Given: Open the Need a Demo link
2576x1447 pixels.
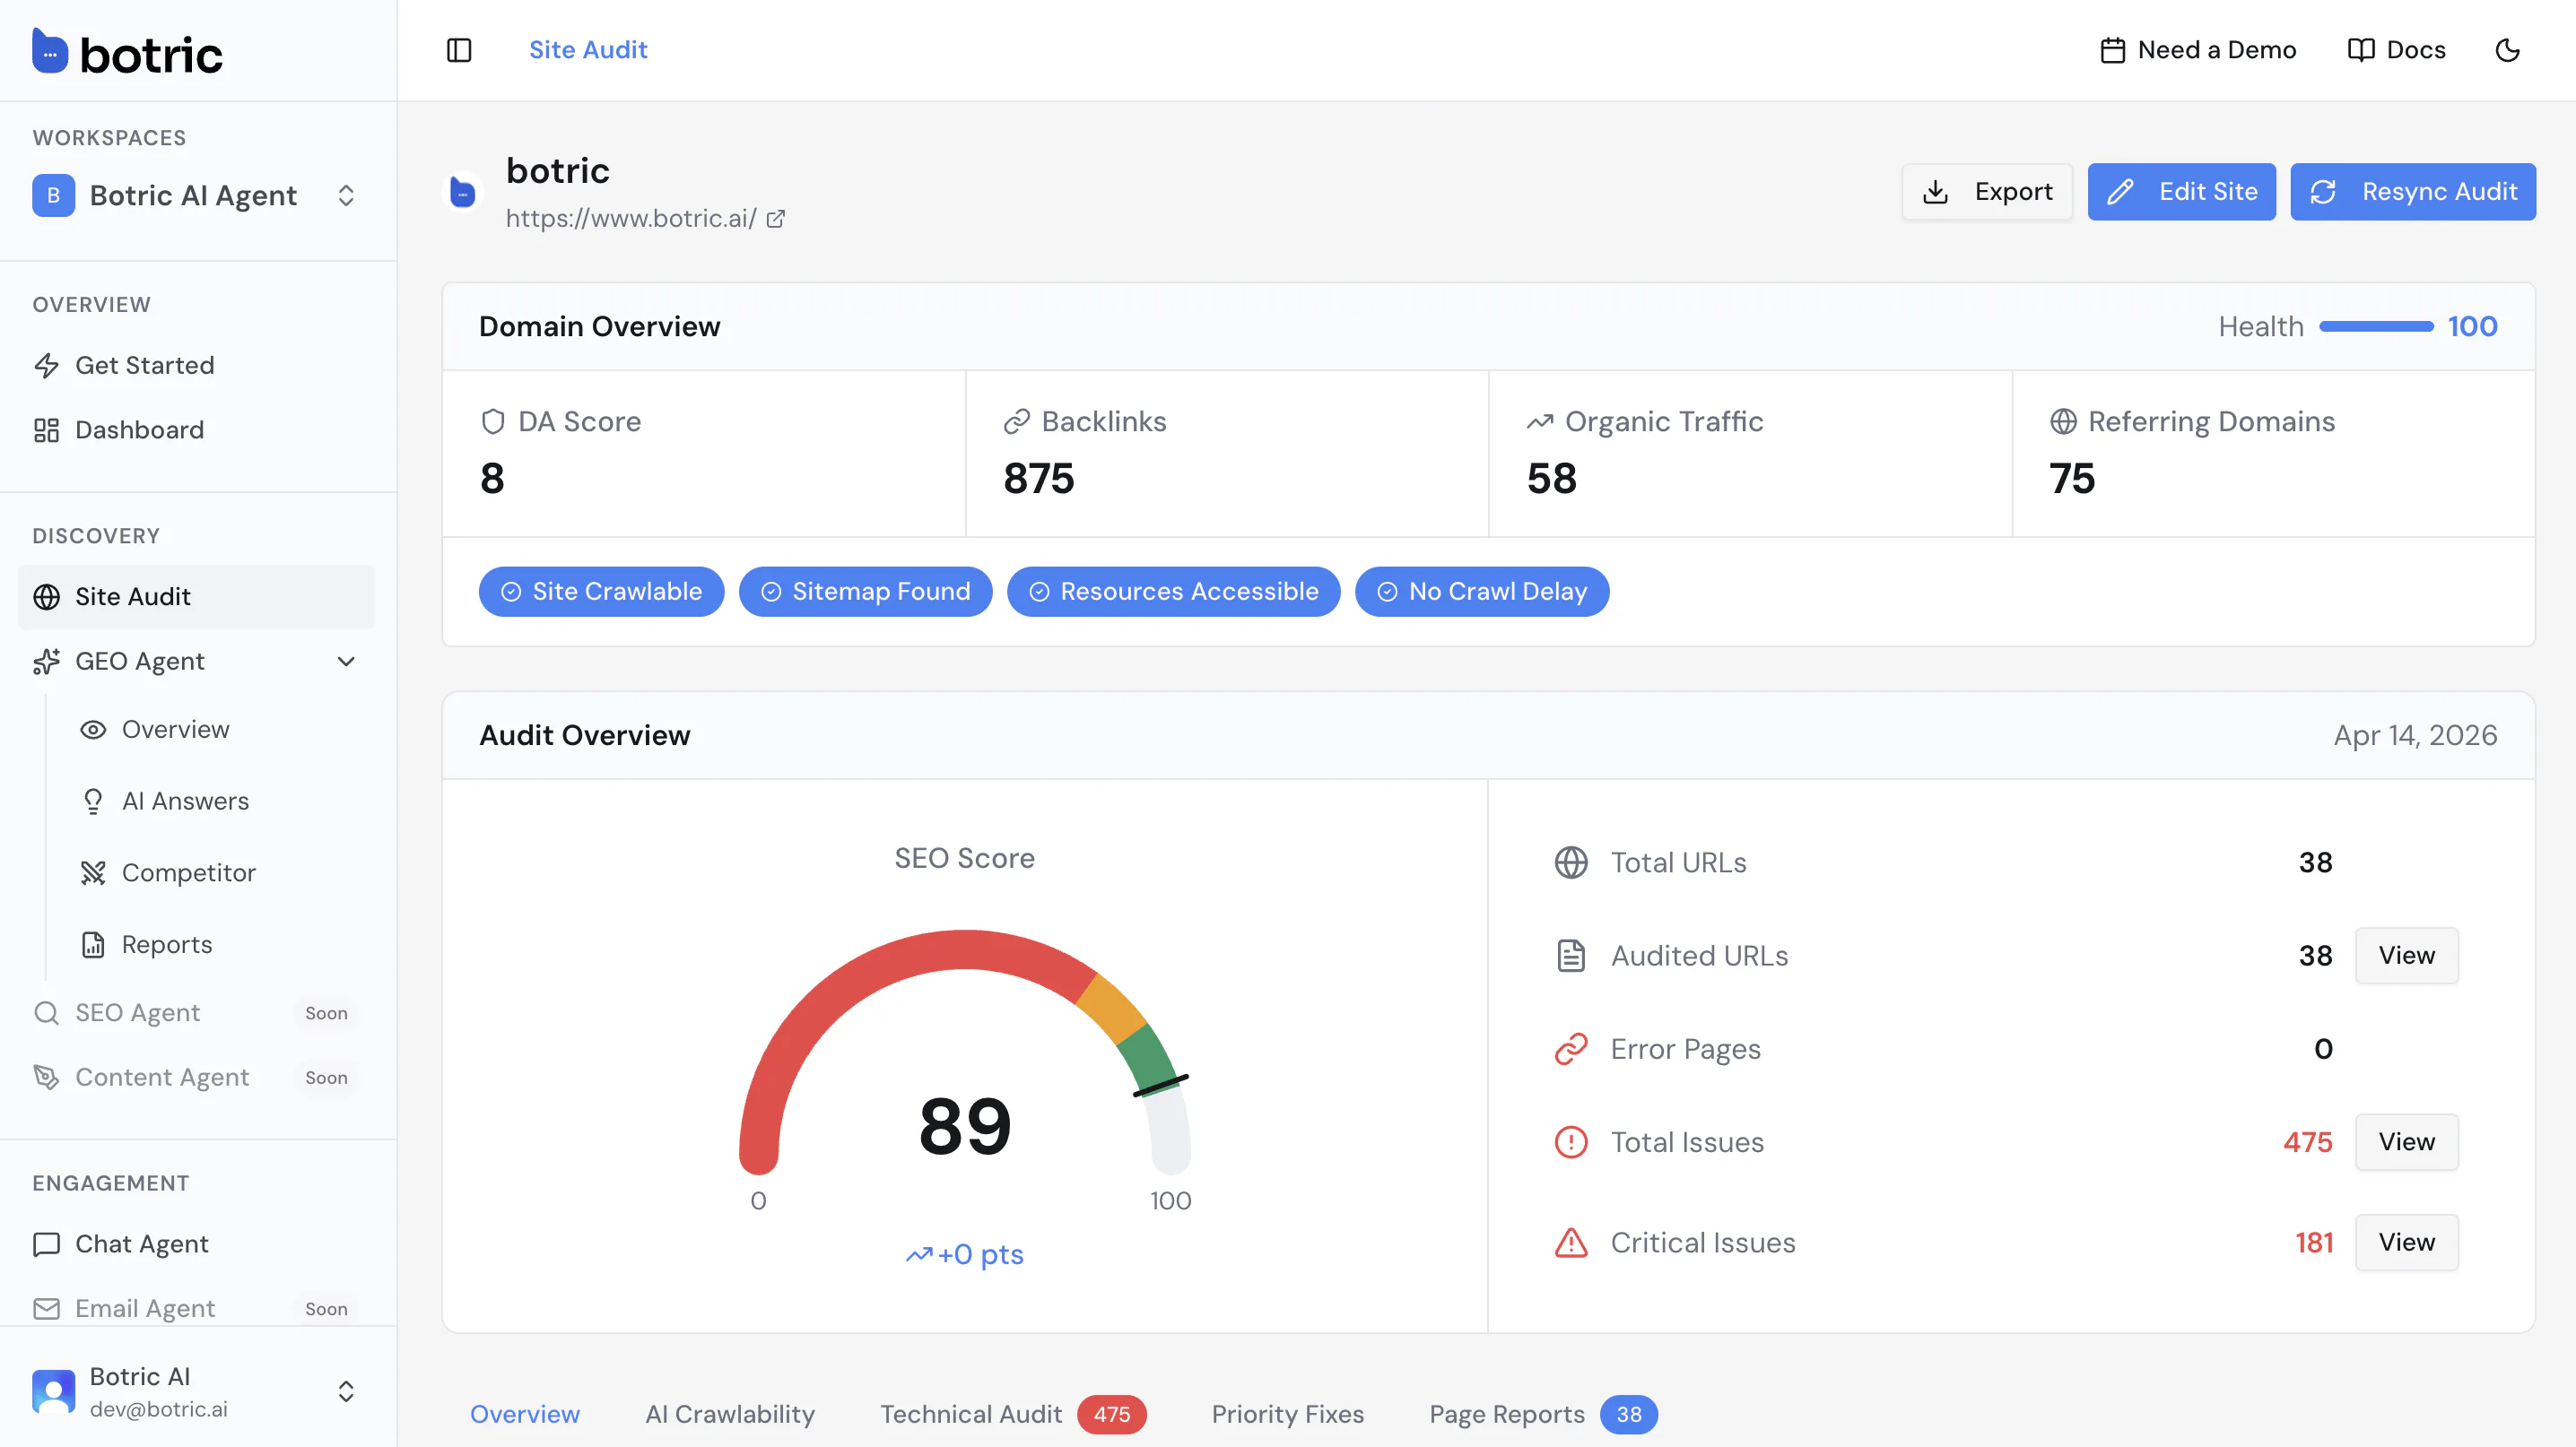Looking at the screenshot, I should tap(2198, 50).
